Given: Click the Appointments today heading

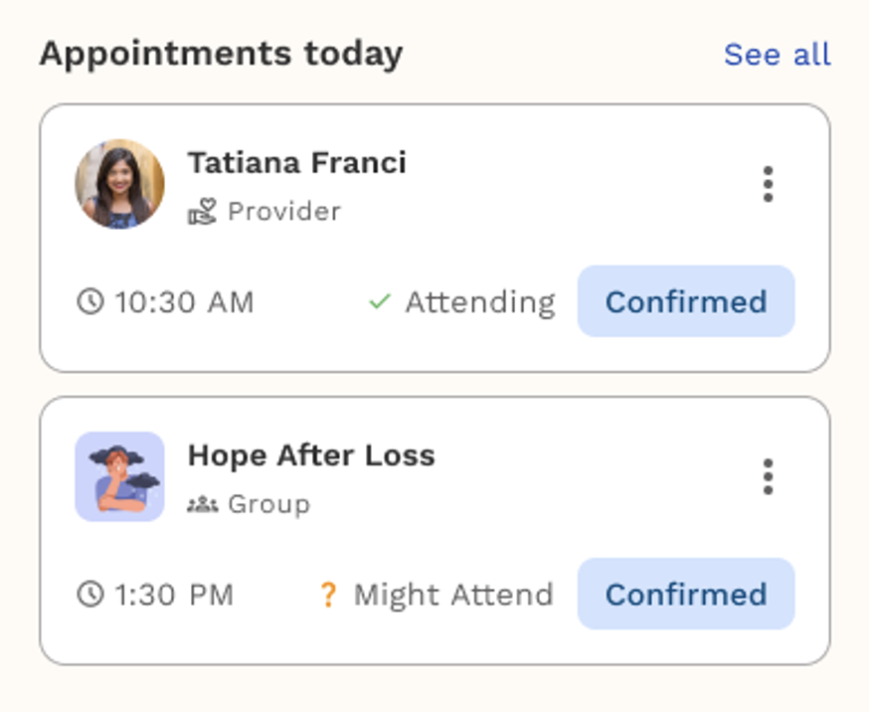Looking at the screenshot, I should tap(221, 54).
